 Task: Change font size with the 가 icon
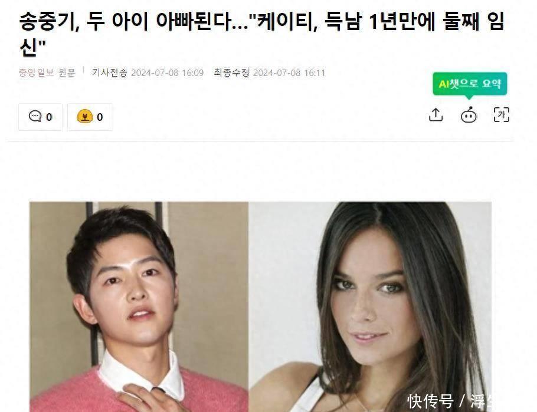coord(502,114)
